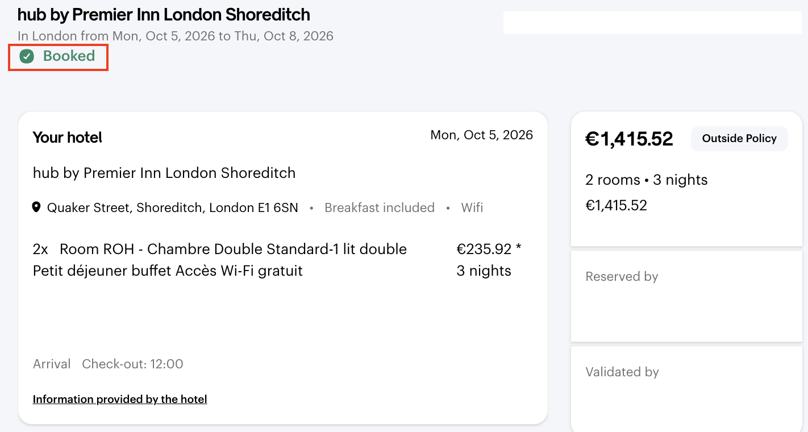The image size is (808, 432).
Task: Click the Check-out: 12:00 text
Action: coord(132,364)
